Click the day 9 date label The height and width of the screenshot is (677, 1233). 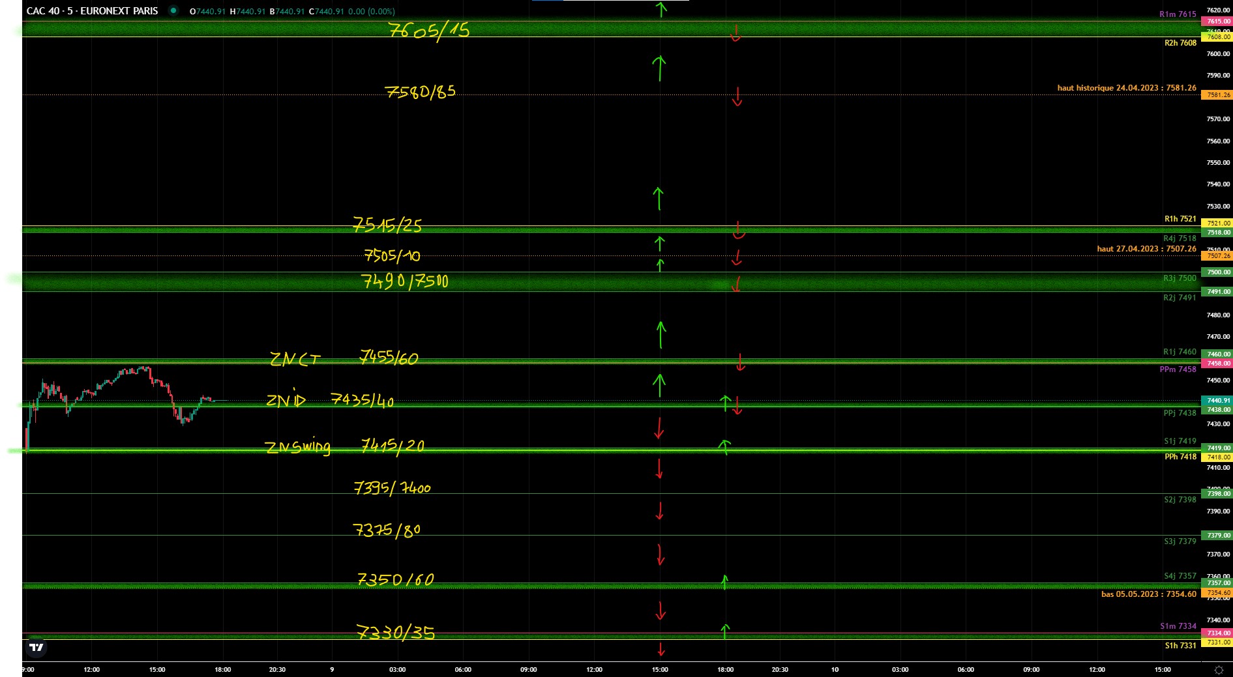click(332, 669)
